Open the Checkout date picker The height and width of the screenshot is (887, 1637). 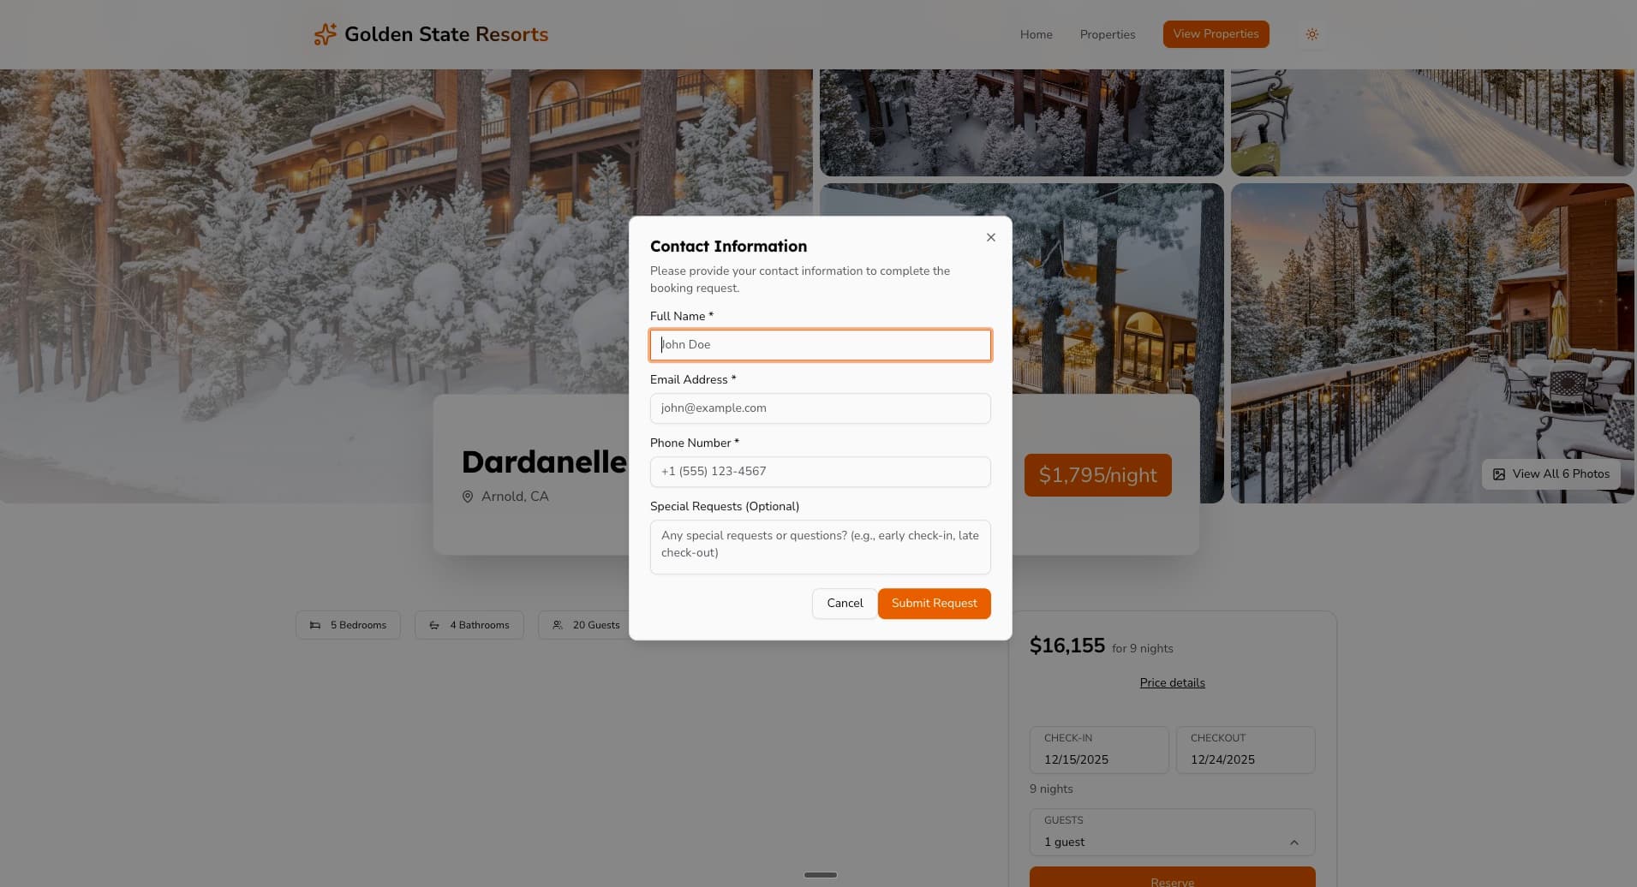pos(1245,750)
